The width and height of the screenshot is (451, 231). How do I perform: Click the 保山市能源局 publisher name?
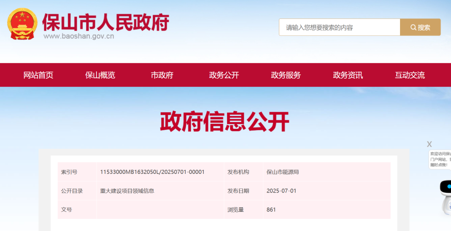(283, 172)
